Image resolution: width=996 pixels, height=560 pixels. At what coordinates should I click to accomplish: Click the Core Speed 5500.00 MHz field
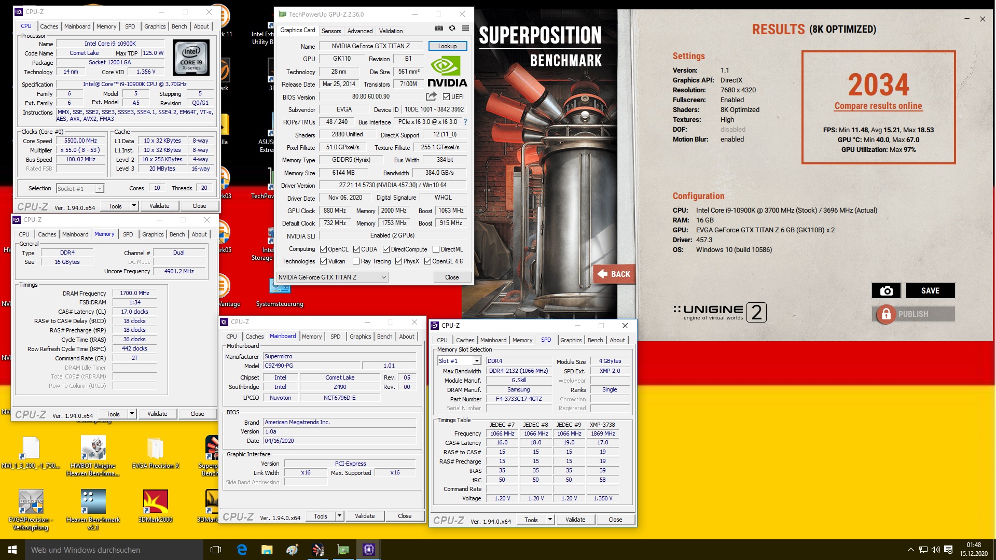pyautogui.click(x=80, y=141)
